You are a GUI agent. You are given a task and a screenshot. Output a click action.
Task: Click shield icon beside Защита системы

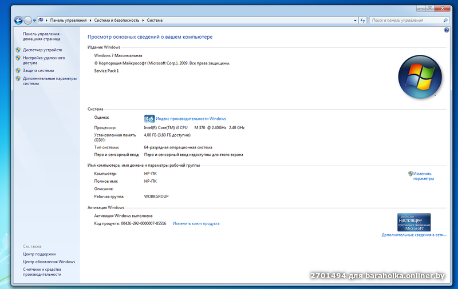[x=18, y=70]
